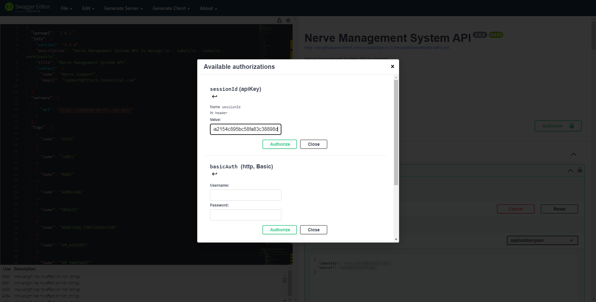Collapse the expanded operation panel via its chevron

pyautogui.click(x=570, y=171)
